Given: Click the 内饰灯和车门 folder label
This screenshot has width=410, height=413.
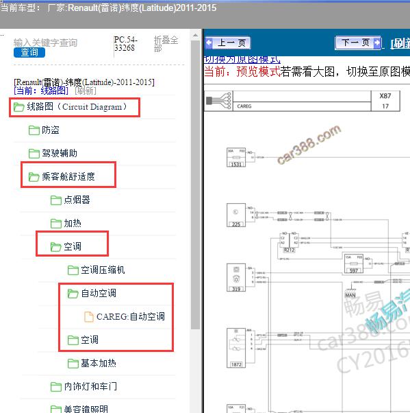Looking at the screenshot, I should pos(90,386).
